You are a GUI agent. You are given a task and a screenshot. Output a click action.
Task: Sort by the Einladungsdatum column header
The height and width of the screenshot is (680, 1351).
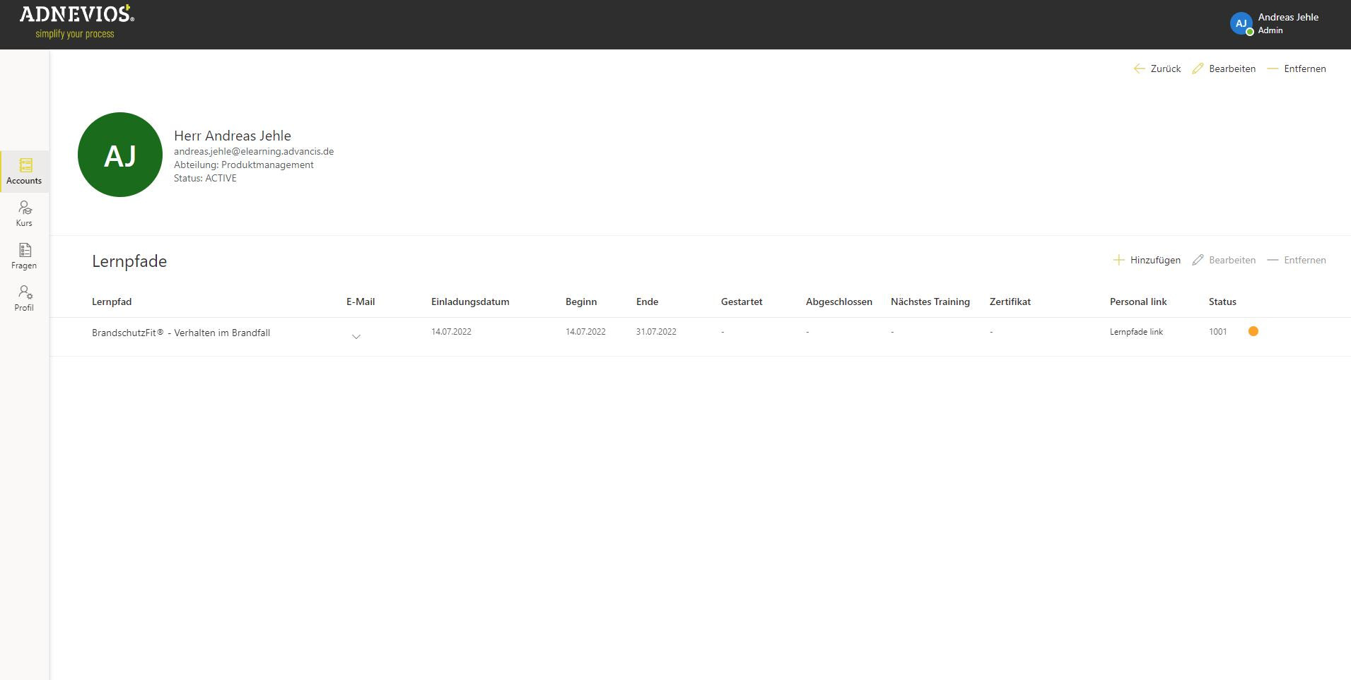(x=470, y=302)
